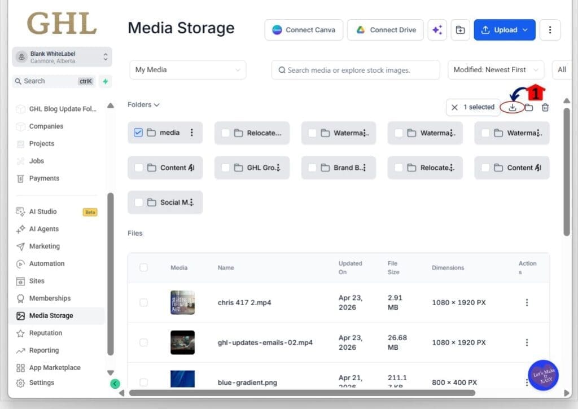
Task: Click the horizontal scrollbar under the files table
Action: 302,393
